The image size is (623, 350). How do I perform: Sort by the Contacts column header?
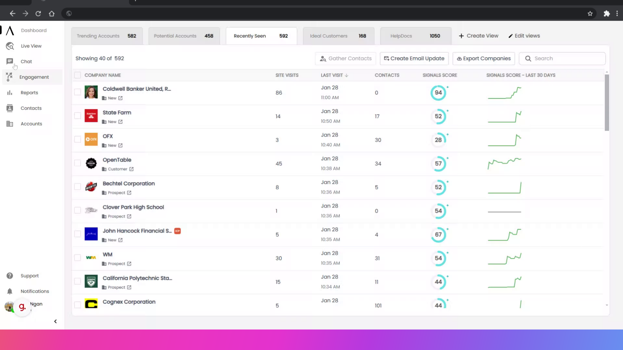pos(387,75)
